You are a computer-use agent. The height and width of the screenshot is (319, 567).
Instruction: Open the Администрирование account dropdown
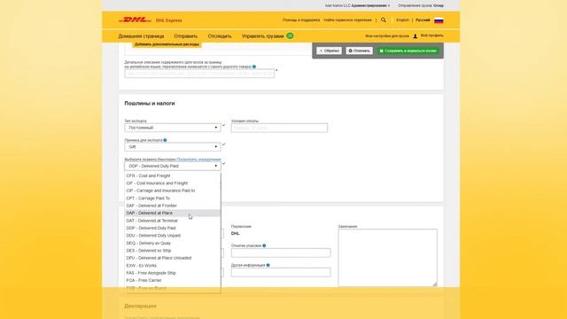tap(370, 5)
